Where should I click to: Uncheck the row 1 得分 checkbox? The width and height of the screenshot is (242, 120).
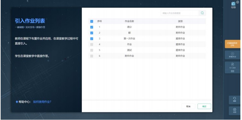click(92, 27)
